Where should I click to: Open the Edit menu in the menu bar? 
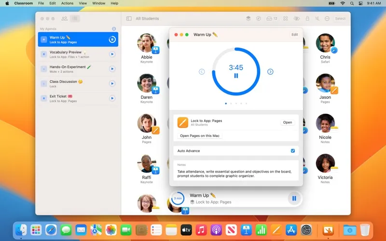tap(53, 3)
